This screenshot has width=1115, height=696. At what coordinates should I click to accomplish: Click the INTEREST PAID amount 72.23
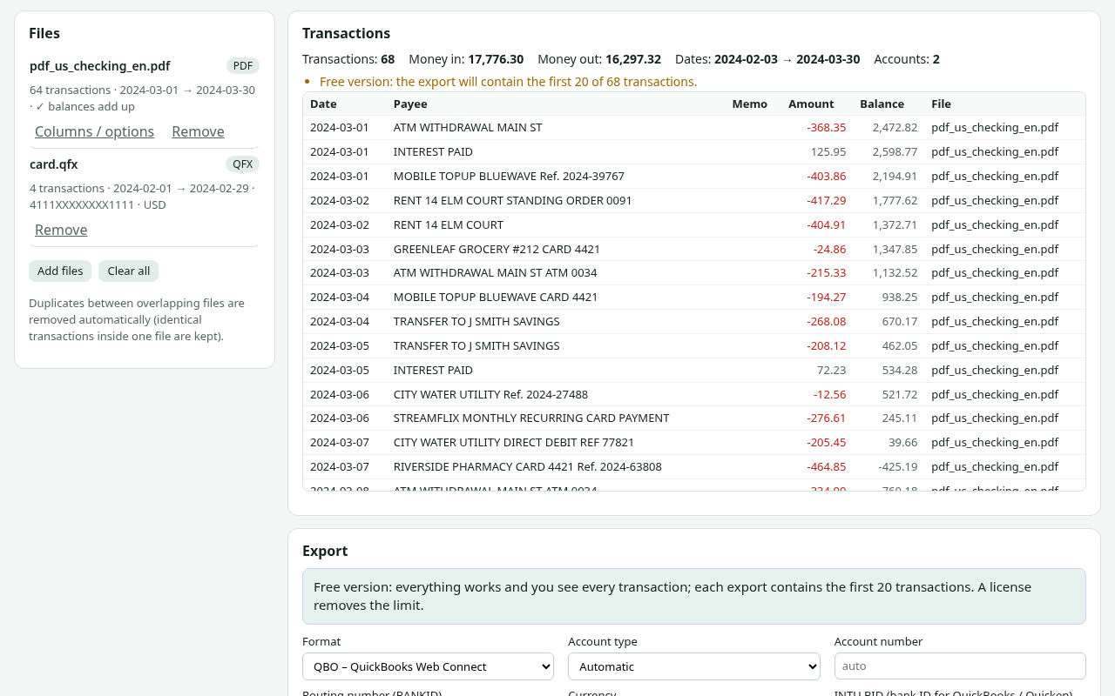pyautogui.click(x=831, y=370)
